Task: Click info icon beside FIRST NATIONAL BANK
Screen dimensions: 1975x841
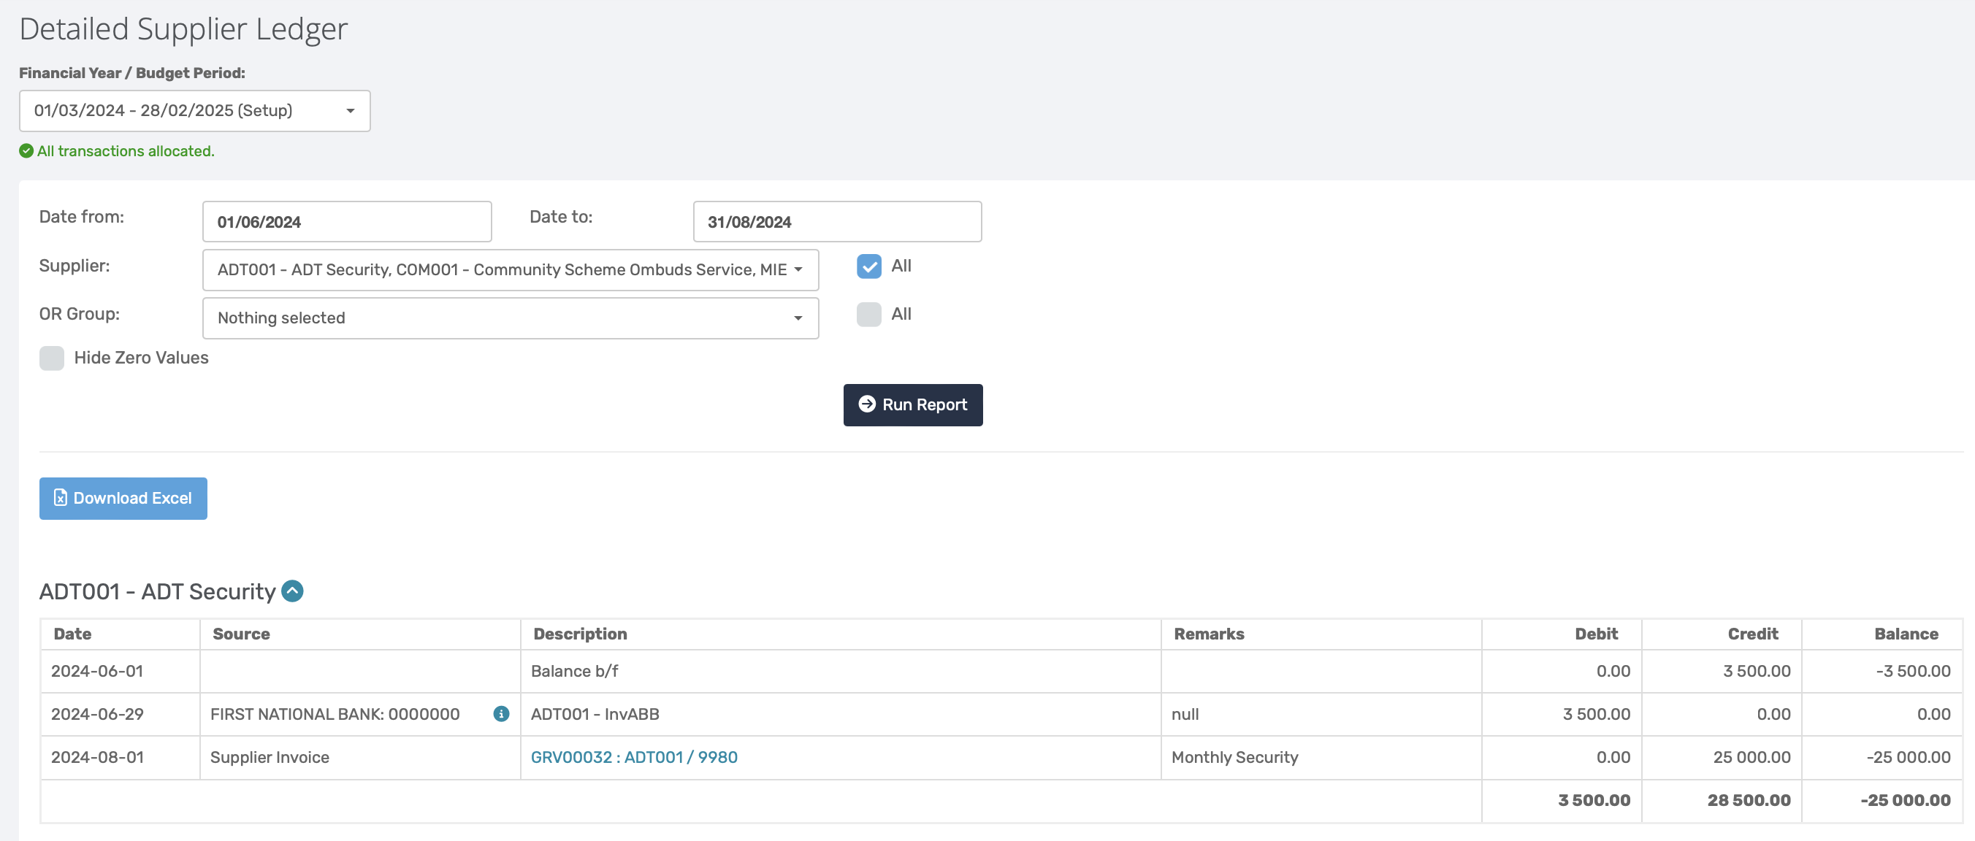Action: pos(500,714)
